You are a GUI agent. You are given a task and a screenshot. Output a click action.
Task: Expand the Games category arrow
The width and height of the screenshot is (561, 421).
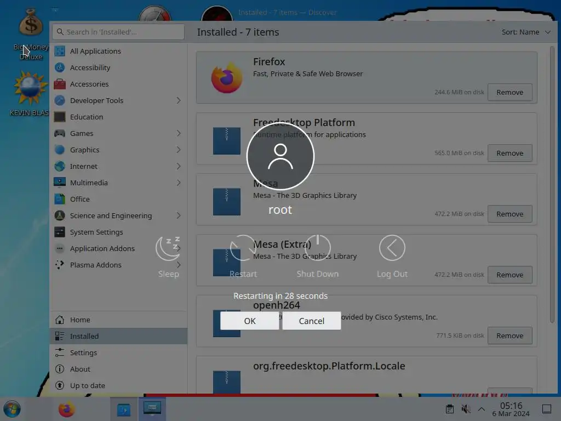coord(178,133)
